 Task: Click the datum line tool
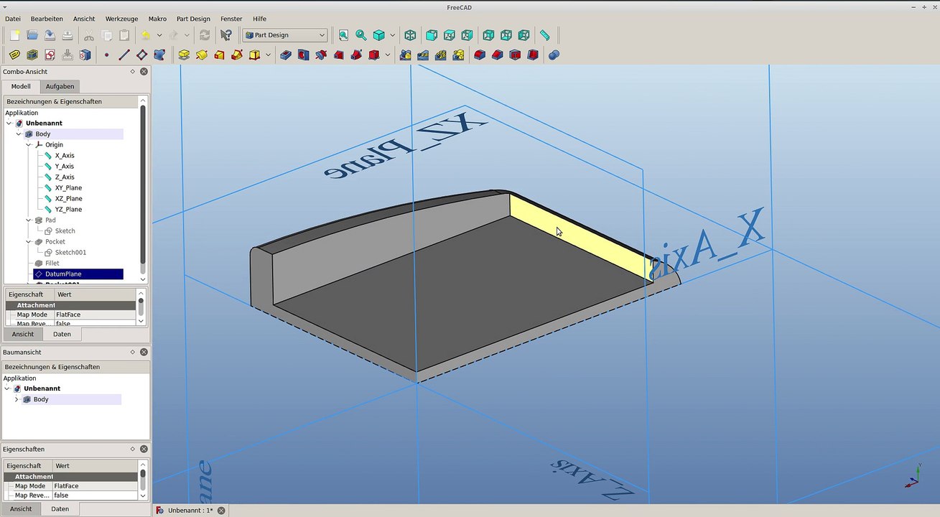(124, 55)
